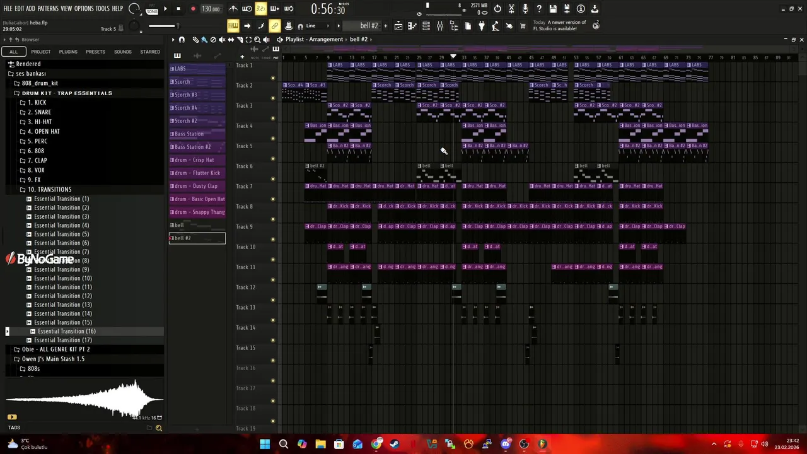Open the PATTERNS menu
Viewport: 807px width, 454px height.
(48, 9)
